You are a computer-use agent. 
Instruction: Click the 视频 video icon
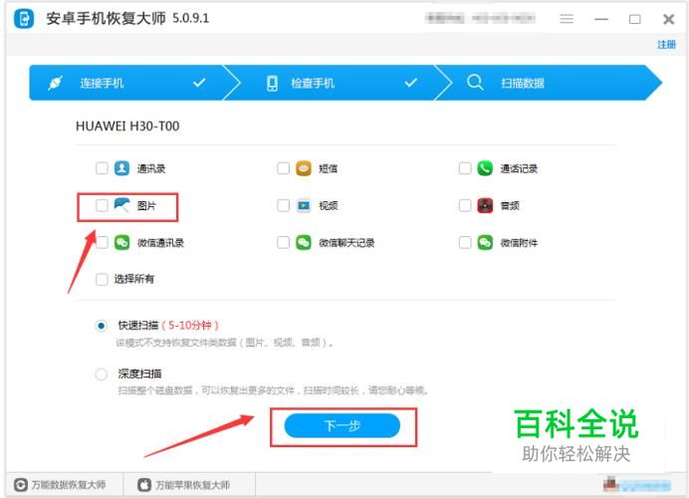point(304,205)
